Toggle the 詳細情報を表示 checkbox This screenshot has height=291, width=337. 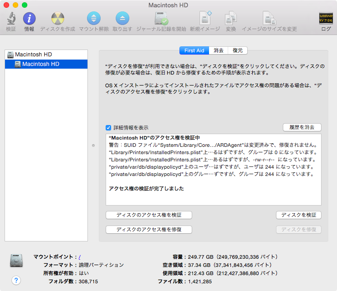(x=108, y=128)
